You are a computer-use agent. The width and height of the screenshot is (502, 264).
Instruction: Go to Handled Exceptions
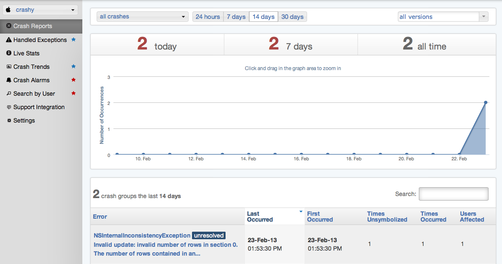(x=40, y=40)
